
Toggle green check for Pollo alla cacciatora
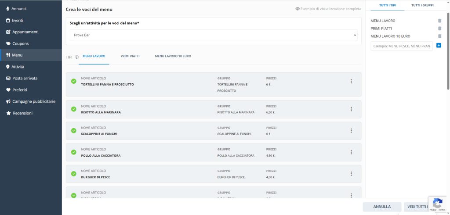point(73,152)
